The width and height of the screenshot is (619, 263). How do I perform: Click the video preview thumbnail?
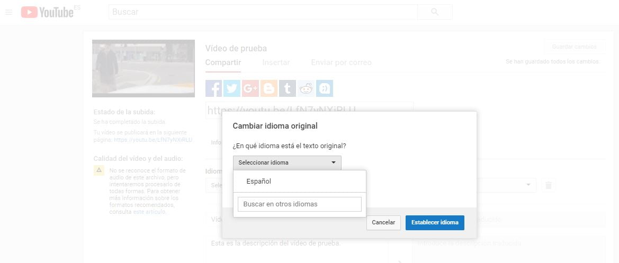[x=143, y=68]
